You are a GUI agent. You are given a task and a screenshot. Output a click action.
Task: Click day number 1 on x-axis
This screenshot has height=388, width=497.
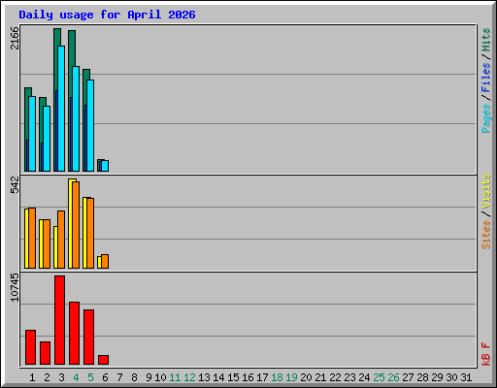pos(32,377)
